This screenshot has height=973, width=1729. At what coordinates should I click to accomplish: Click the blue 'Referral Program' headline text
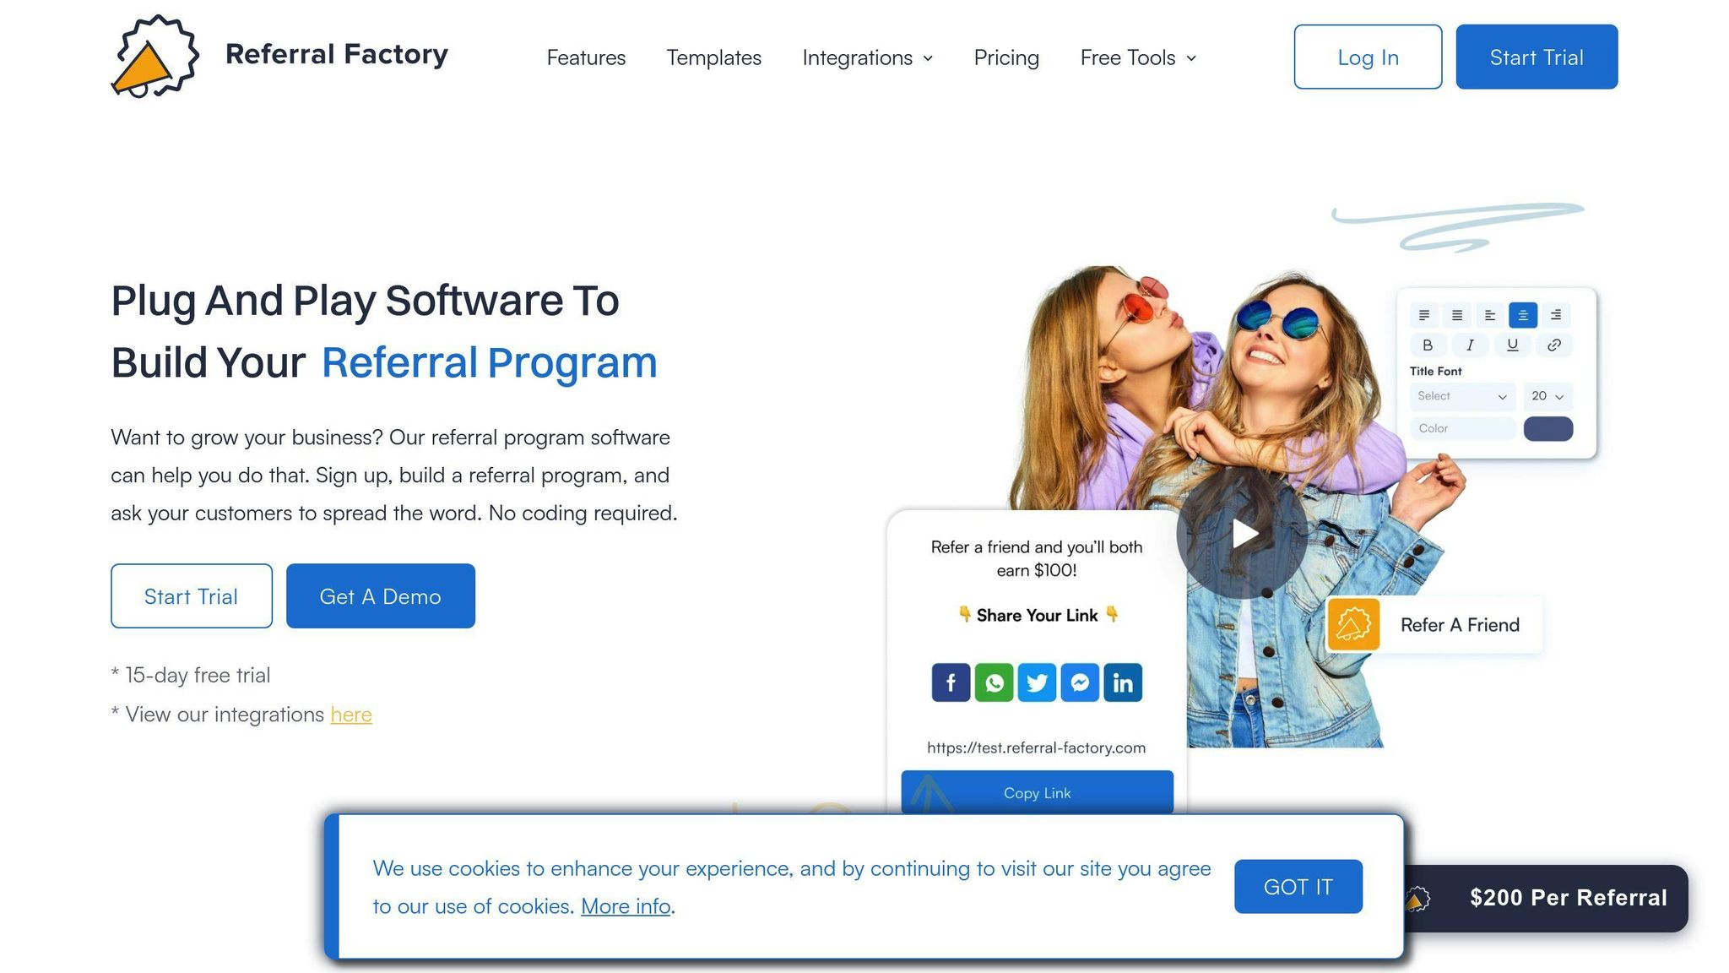click(489, 363)
